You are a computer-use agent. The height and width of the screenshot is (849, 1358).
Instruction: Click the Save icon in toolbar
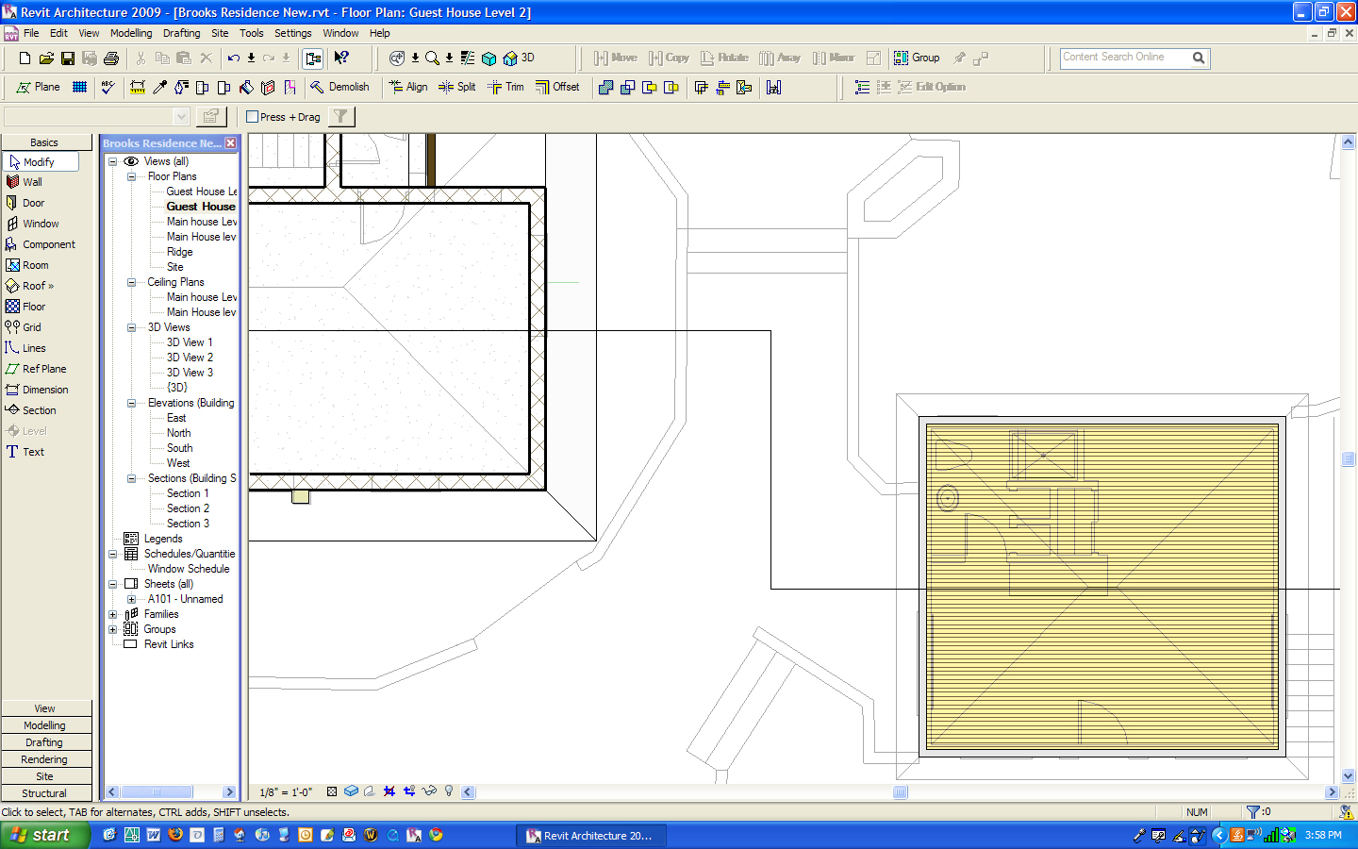click(68, 58)
